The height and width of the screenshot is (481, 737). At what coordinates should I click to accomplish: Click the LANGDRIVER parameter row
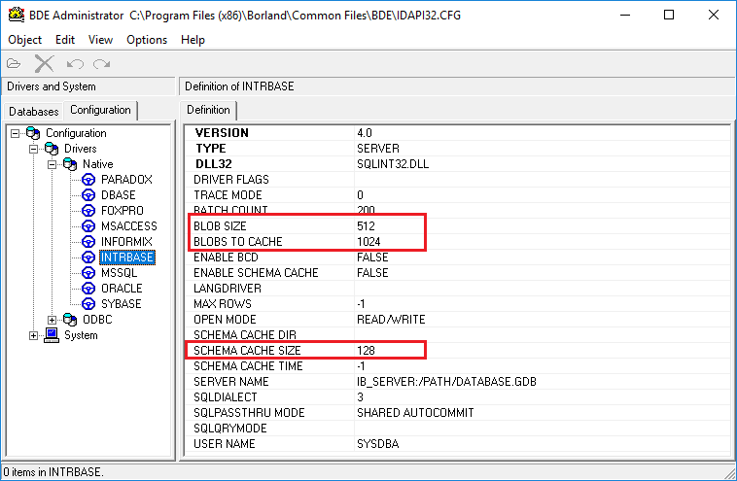pyautogui.click(x=458, y=288)
